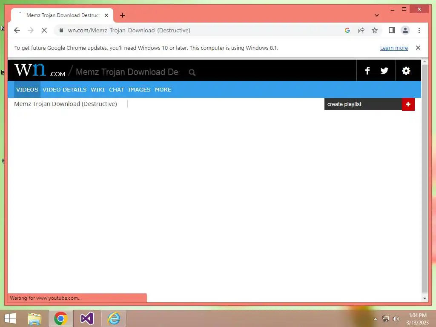Viewport: 436px width, 327px height.
Task: Switch to the WIKI tab
Action: tap(98, 89)
